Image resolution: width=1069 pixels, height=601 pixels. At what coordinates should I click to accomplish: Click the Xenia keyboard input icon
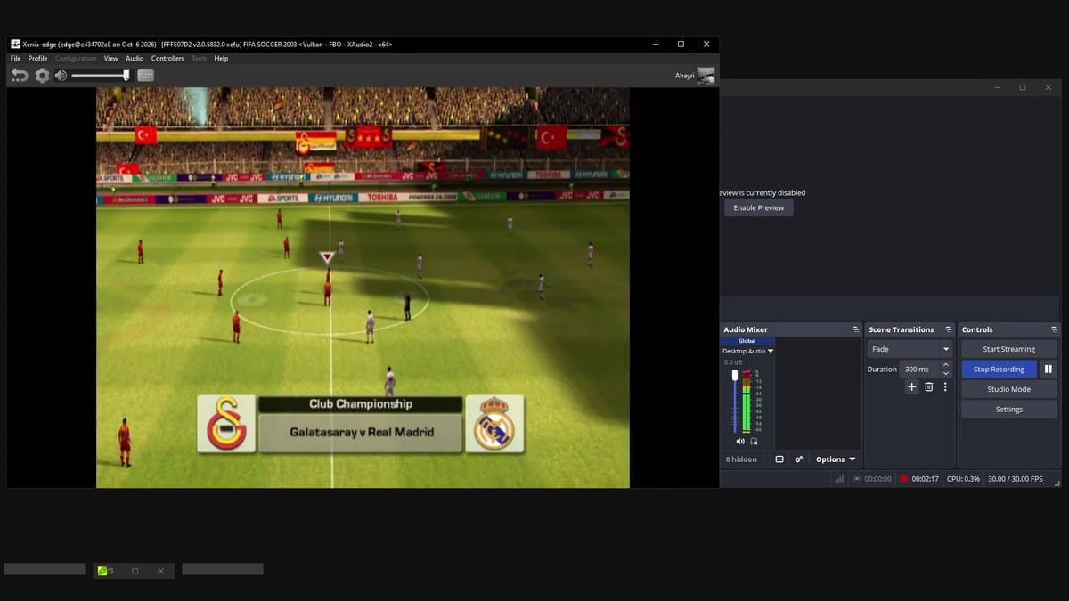[x=146, y=76]
